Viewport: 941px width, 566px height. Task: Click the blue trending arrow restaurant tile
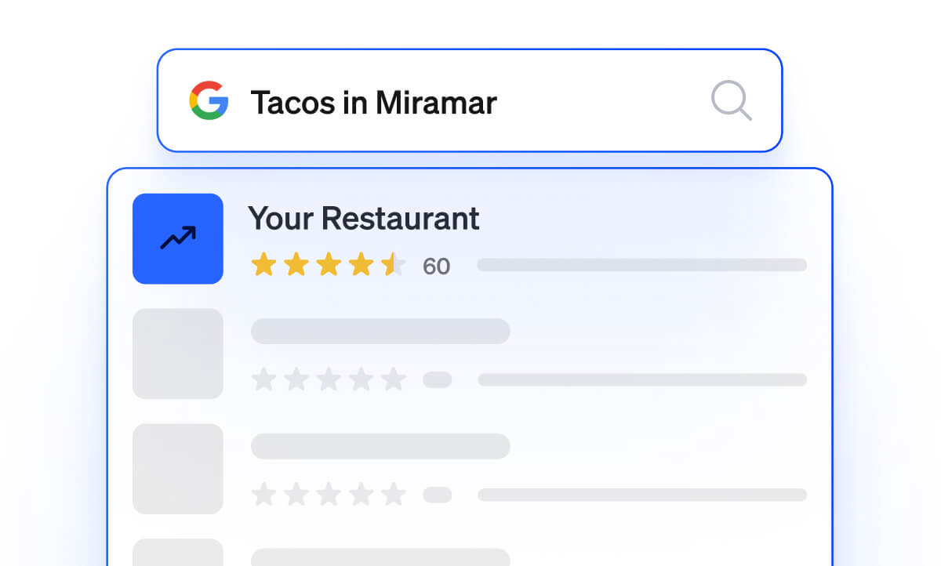[x=178, y=238]
